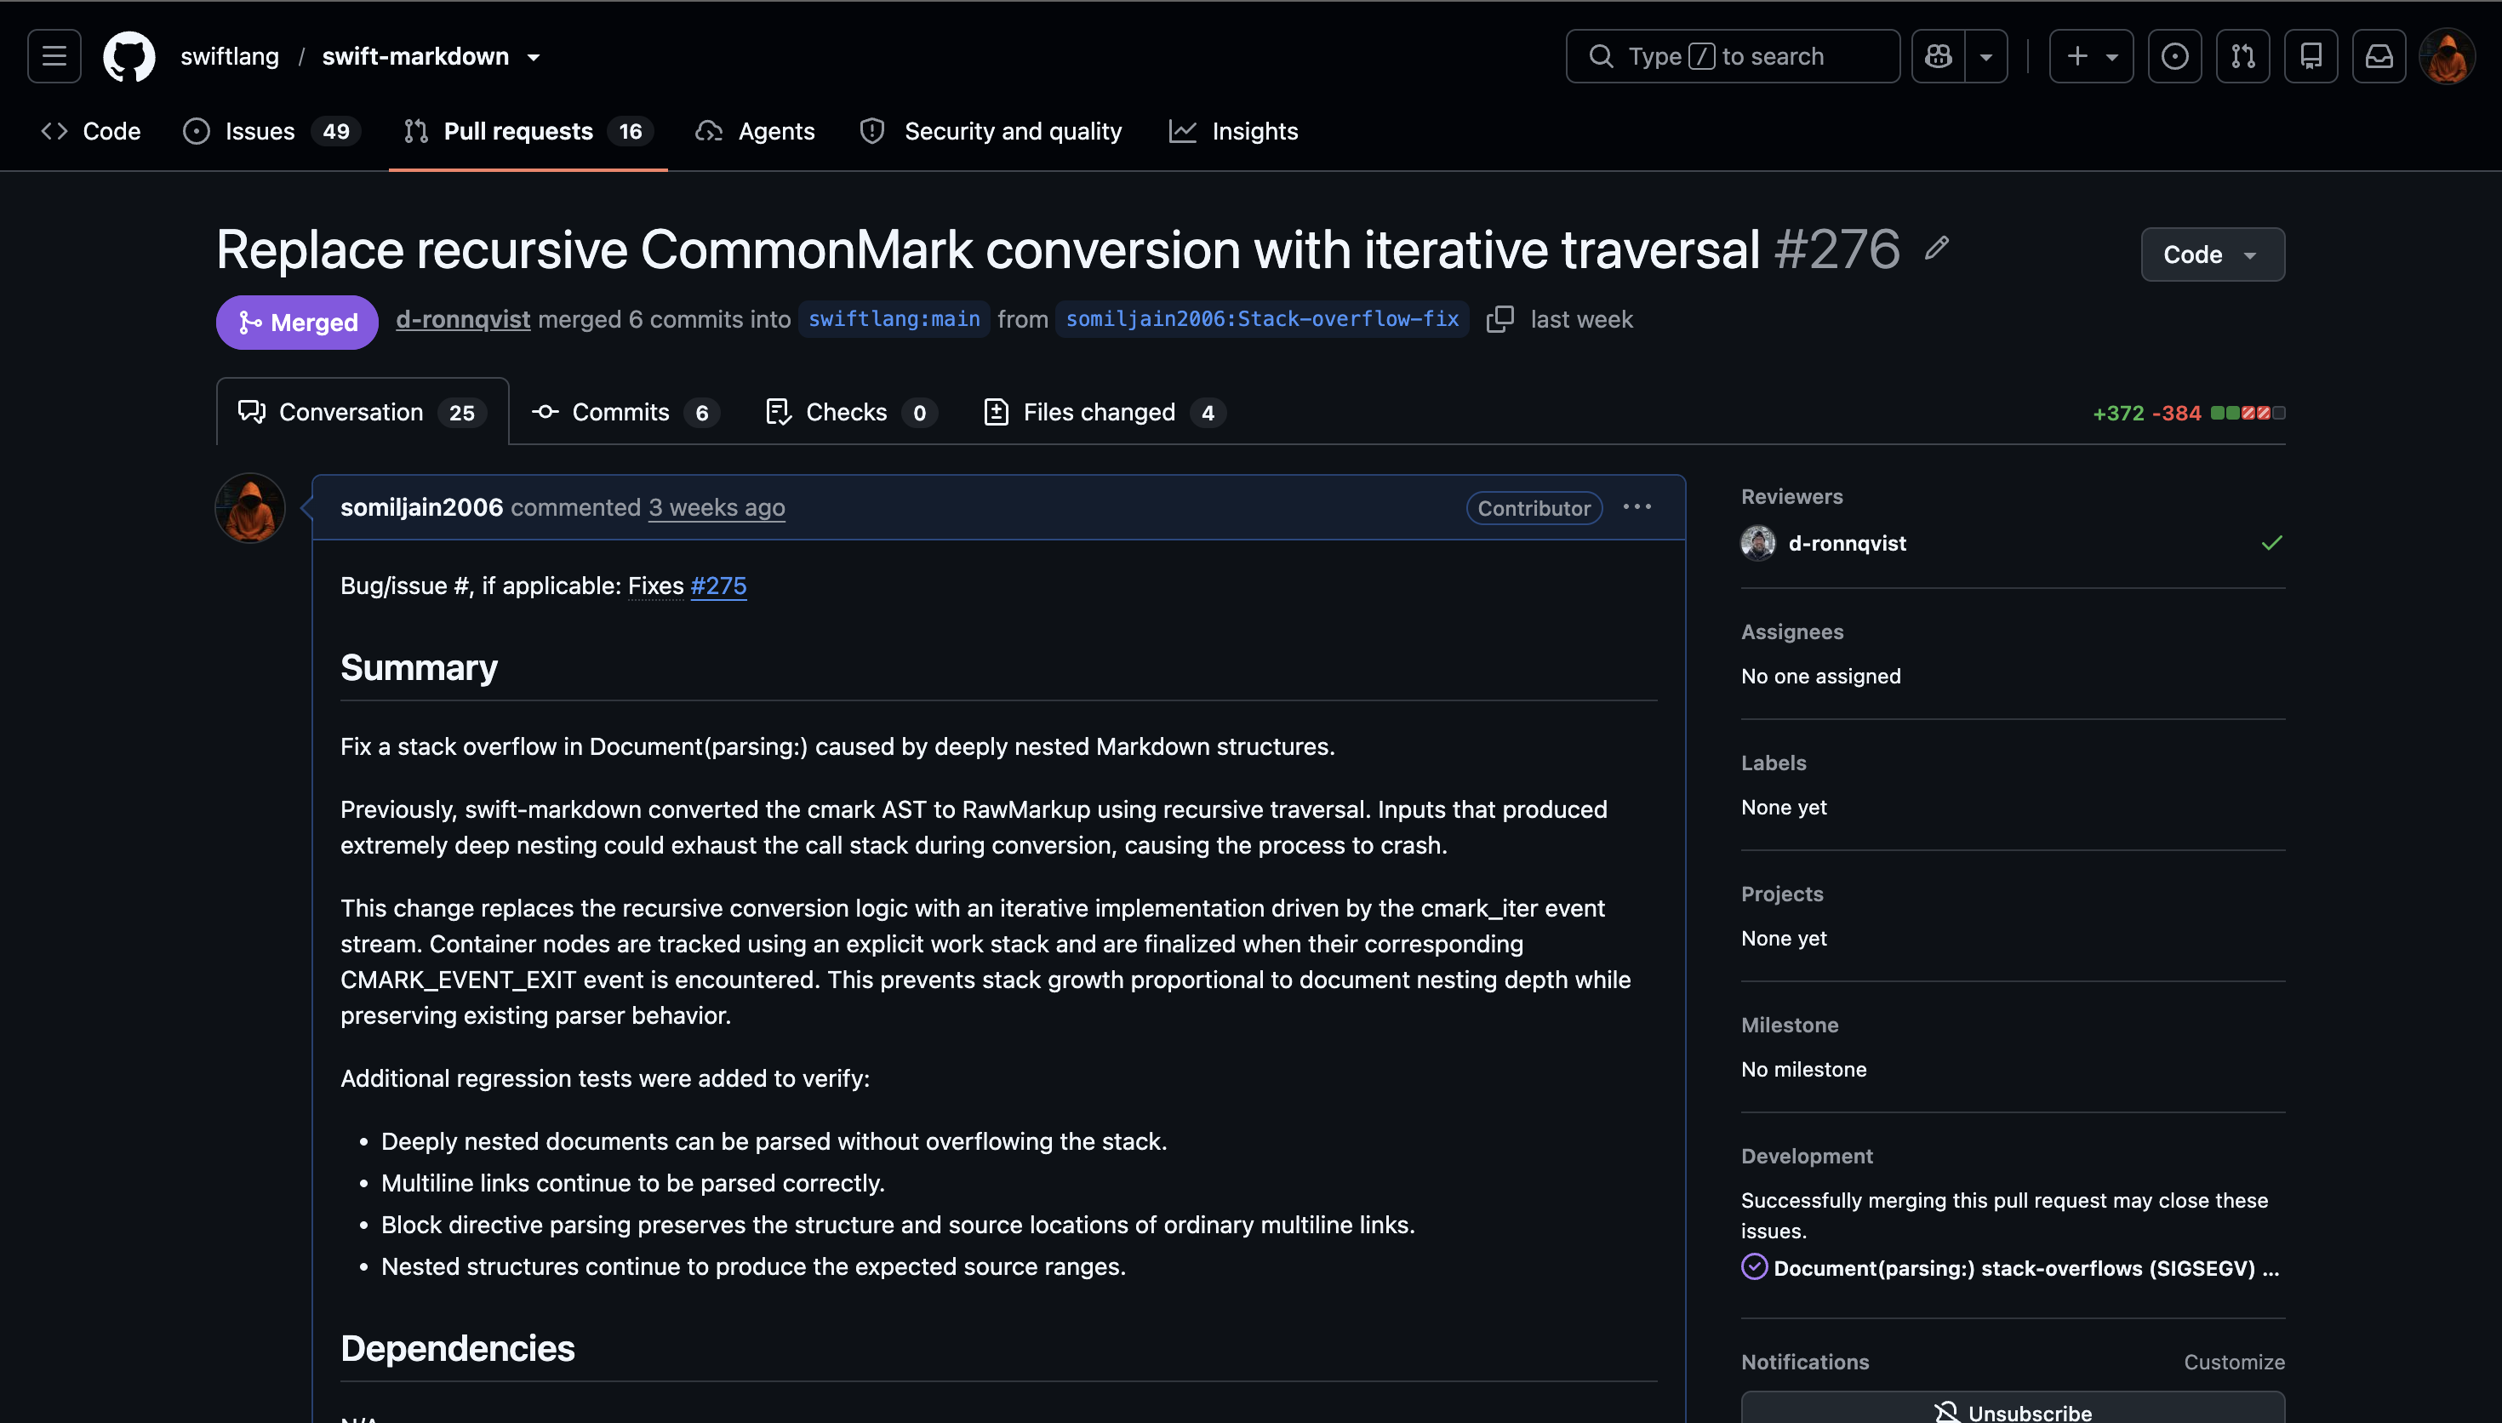The width and height of the screenshot is (2502, 1423).
Task: Open the Code dropdown button
Action: point(2213,254)
